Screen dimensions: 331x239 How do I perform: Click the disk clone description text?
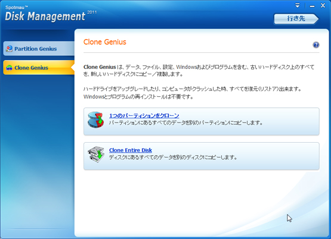pyautogui.click(x=173, y=157)
